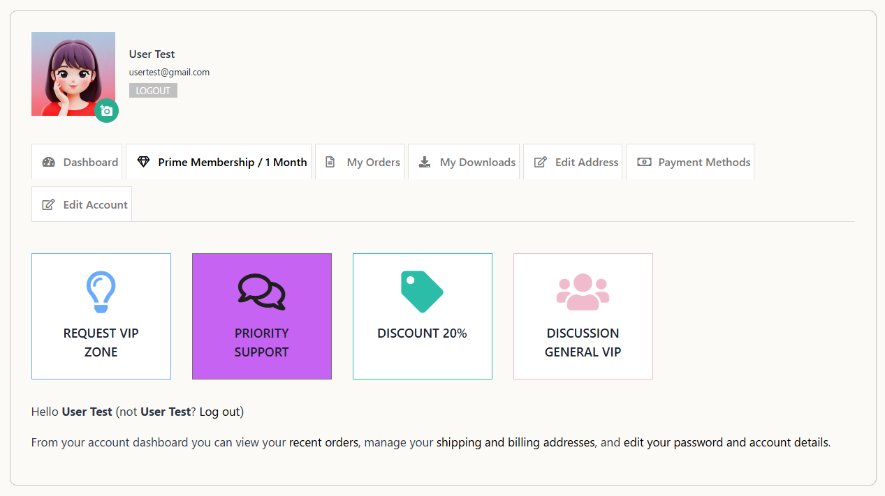The height and width of the screenshot is (496, 885).
Task: Click "edit your password and account details" link
Action: (x=725, y=442)
